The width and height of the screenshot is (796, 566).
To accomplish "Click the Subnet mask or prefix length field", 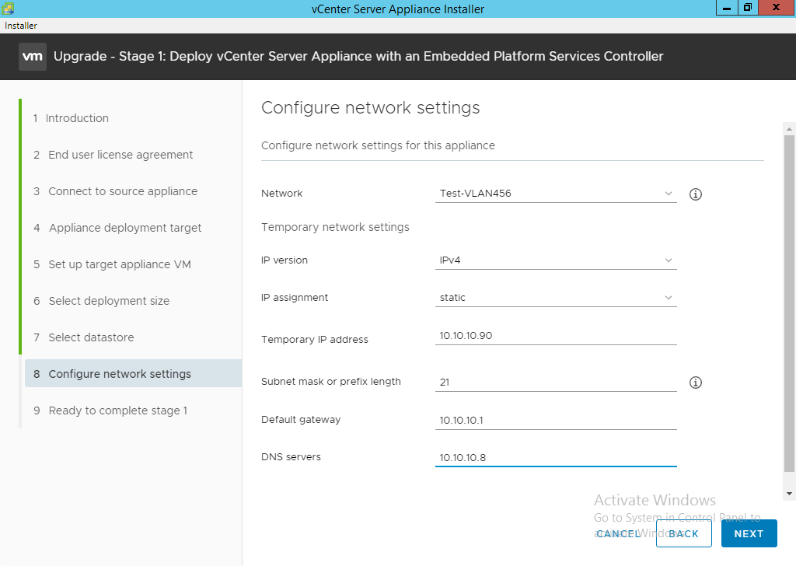I will point(556,383).
